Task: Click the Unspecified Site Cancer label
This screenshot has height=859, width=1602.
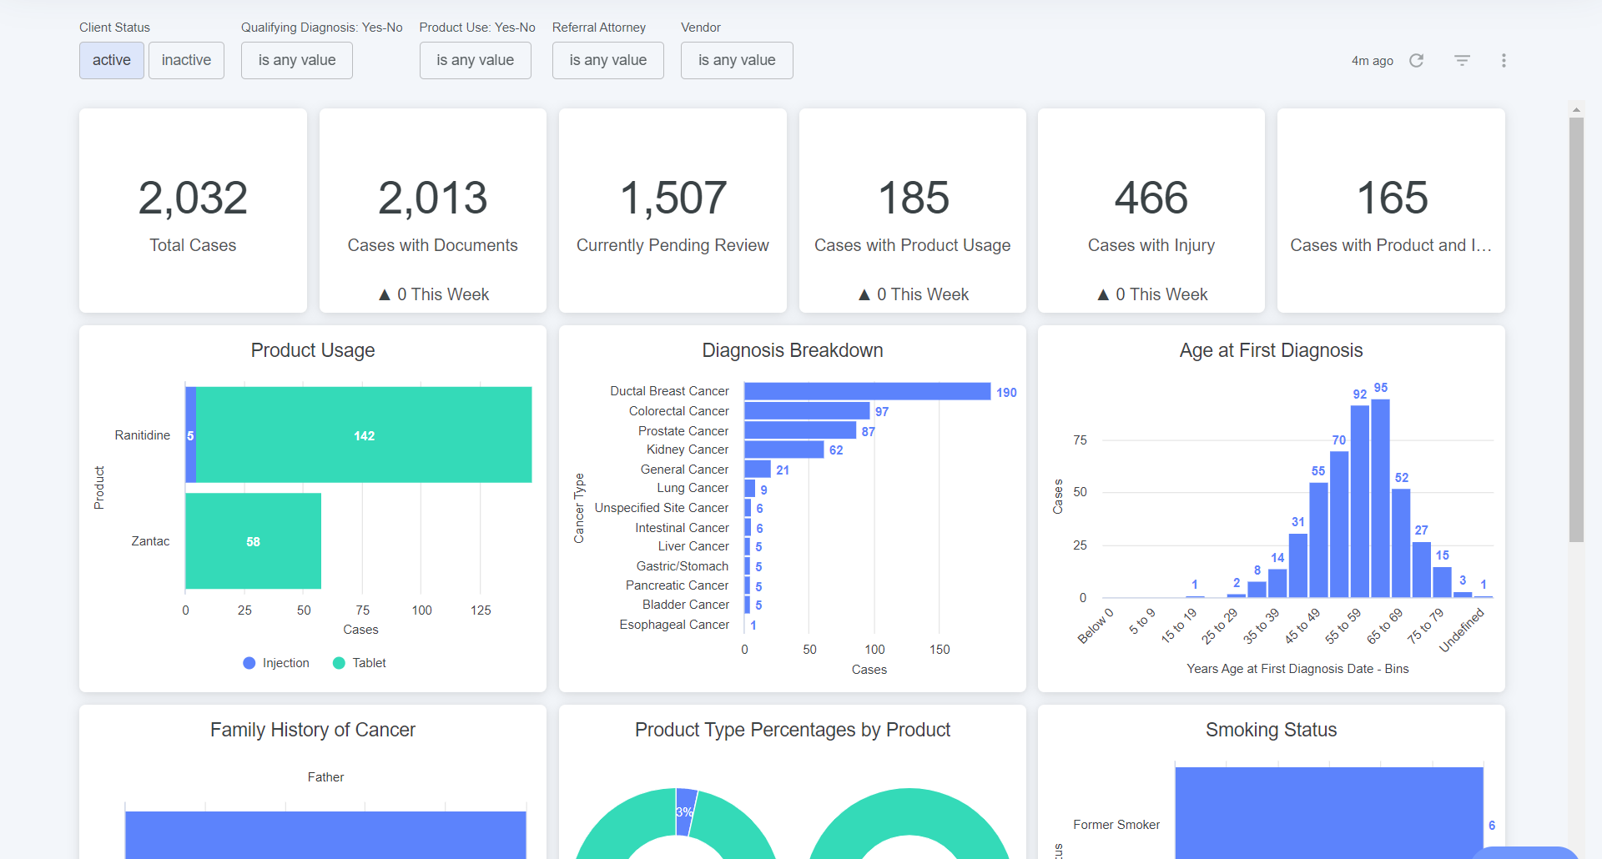Action: 662,508
